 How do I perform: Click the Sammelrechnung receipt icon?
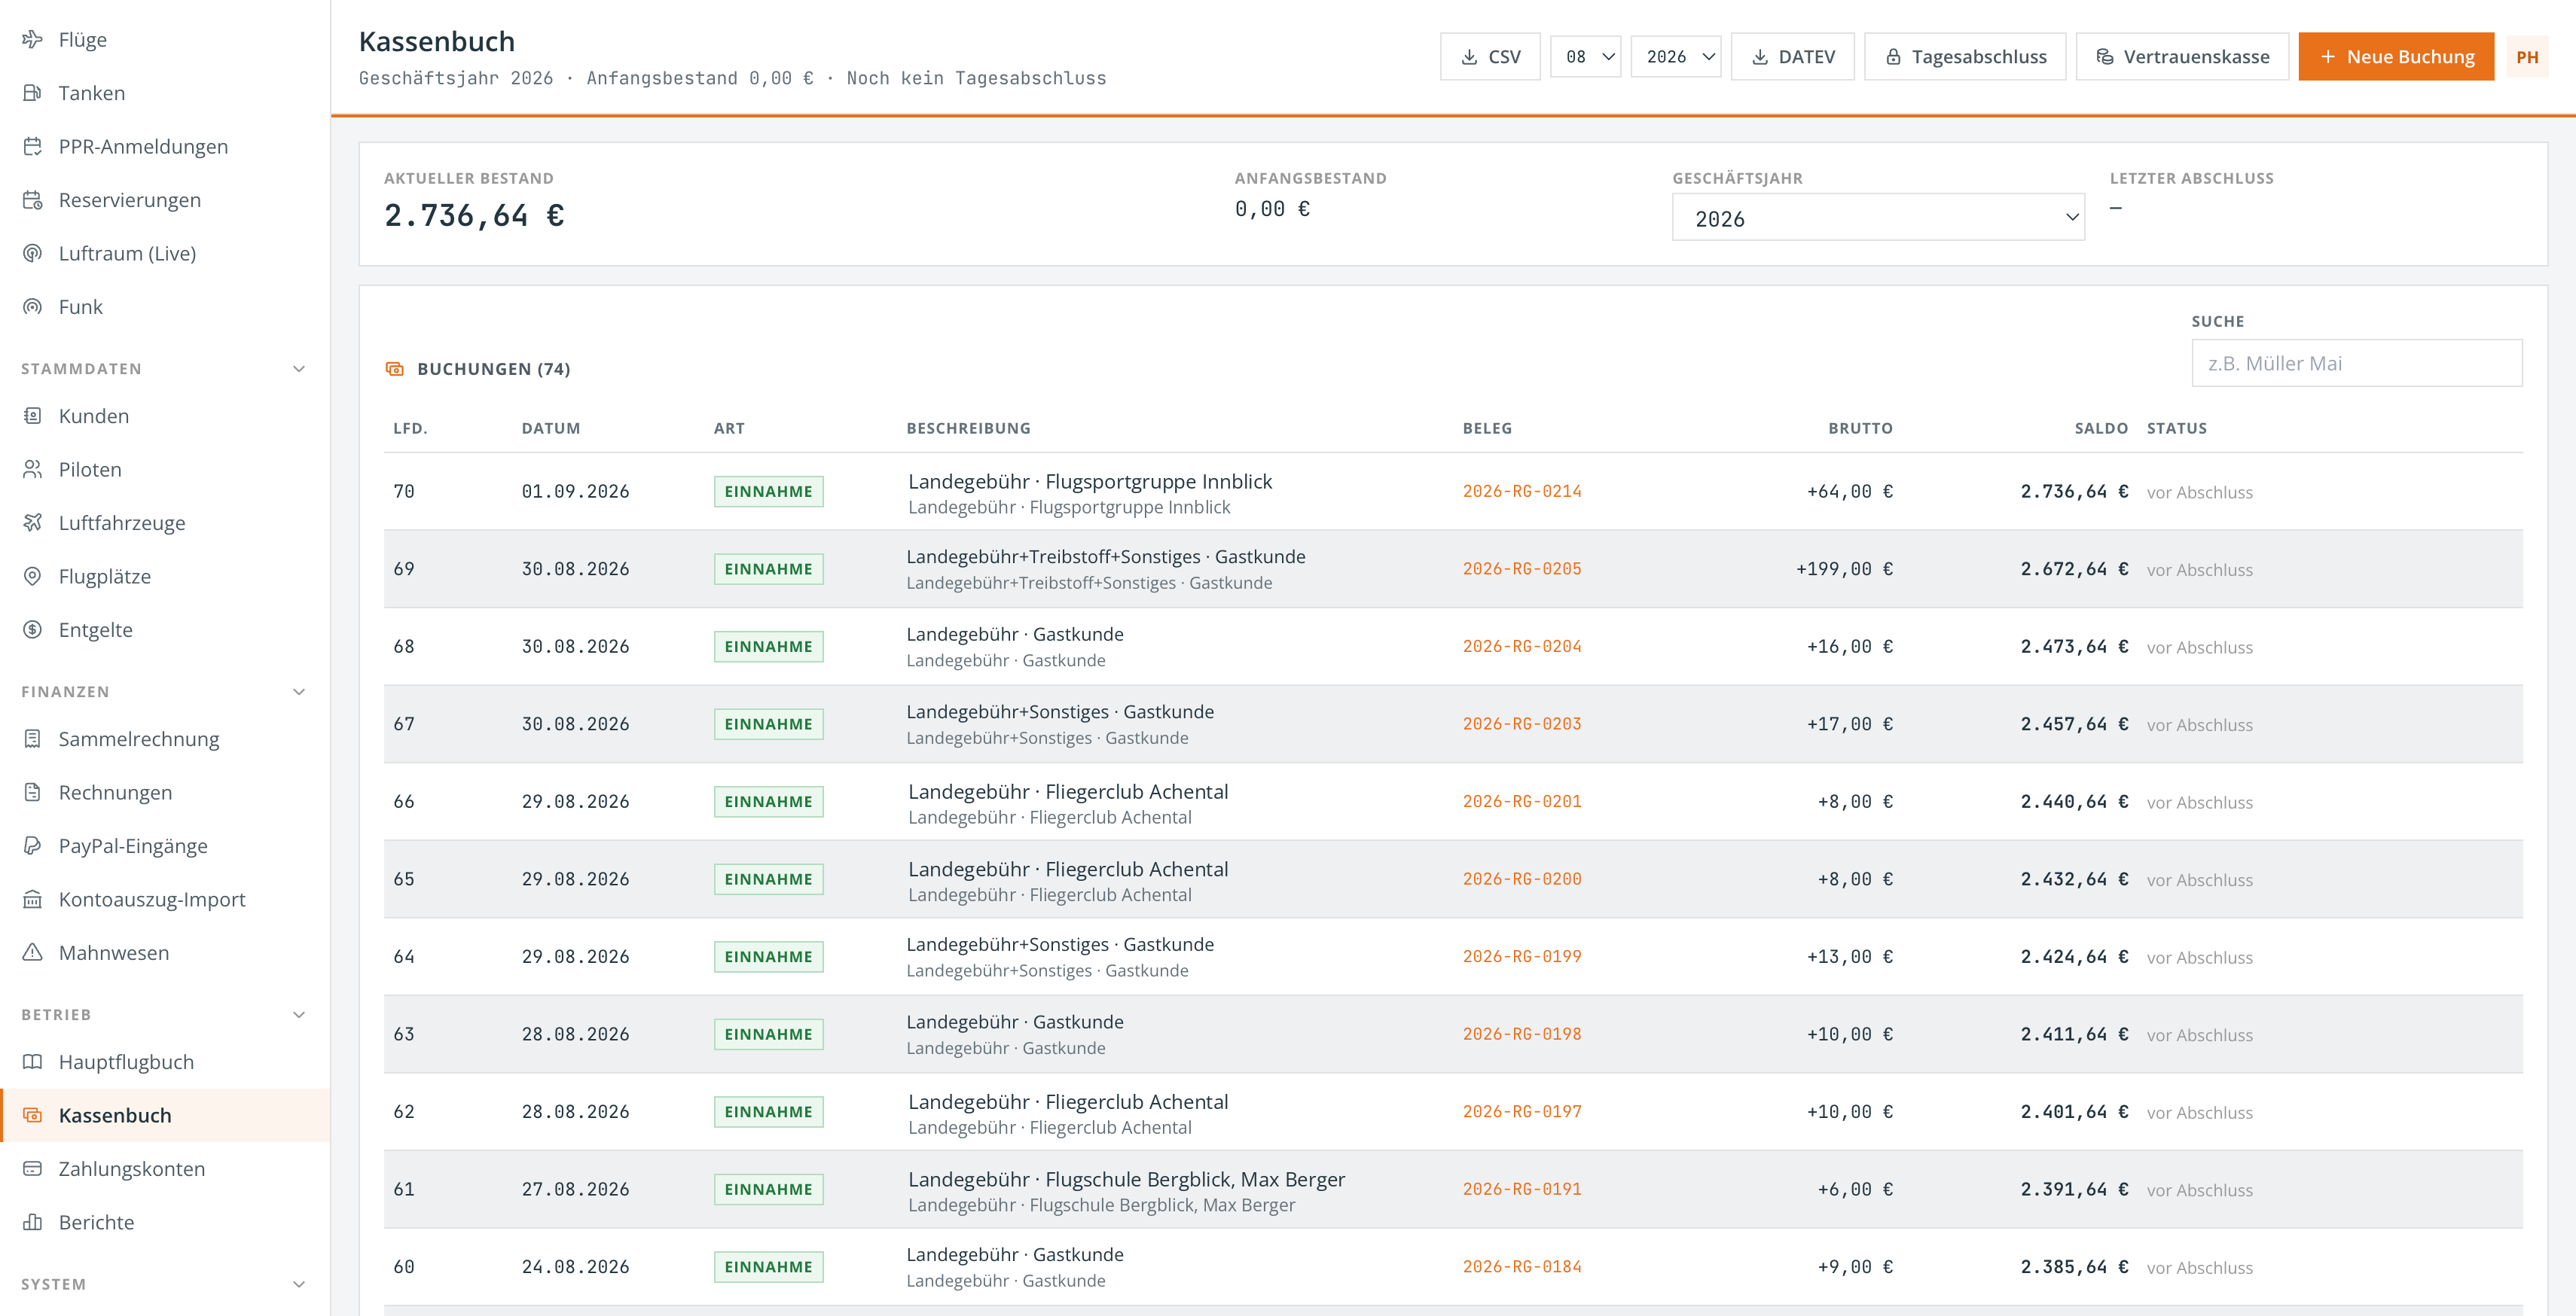[x=33, y=739]
